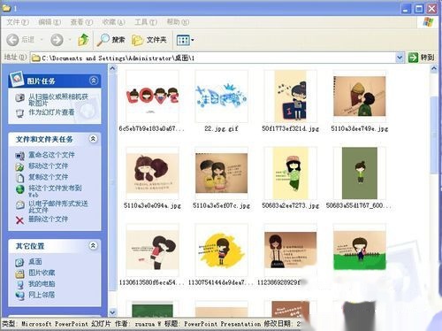Open the back button history dropdown arrow
This screenshot has width=442, height=331.
pos(42,40)
